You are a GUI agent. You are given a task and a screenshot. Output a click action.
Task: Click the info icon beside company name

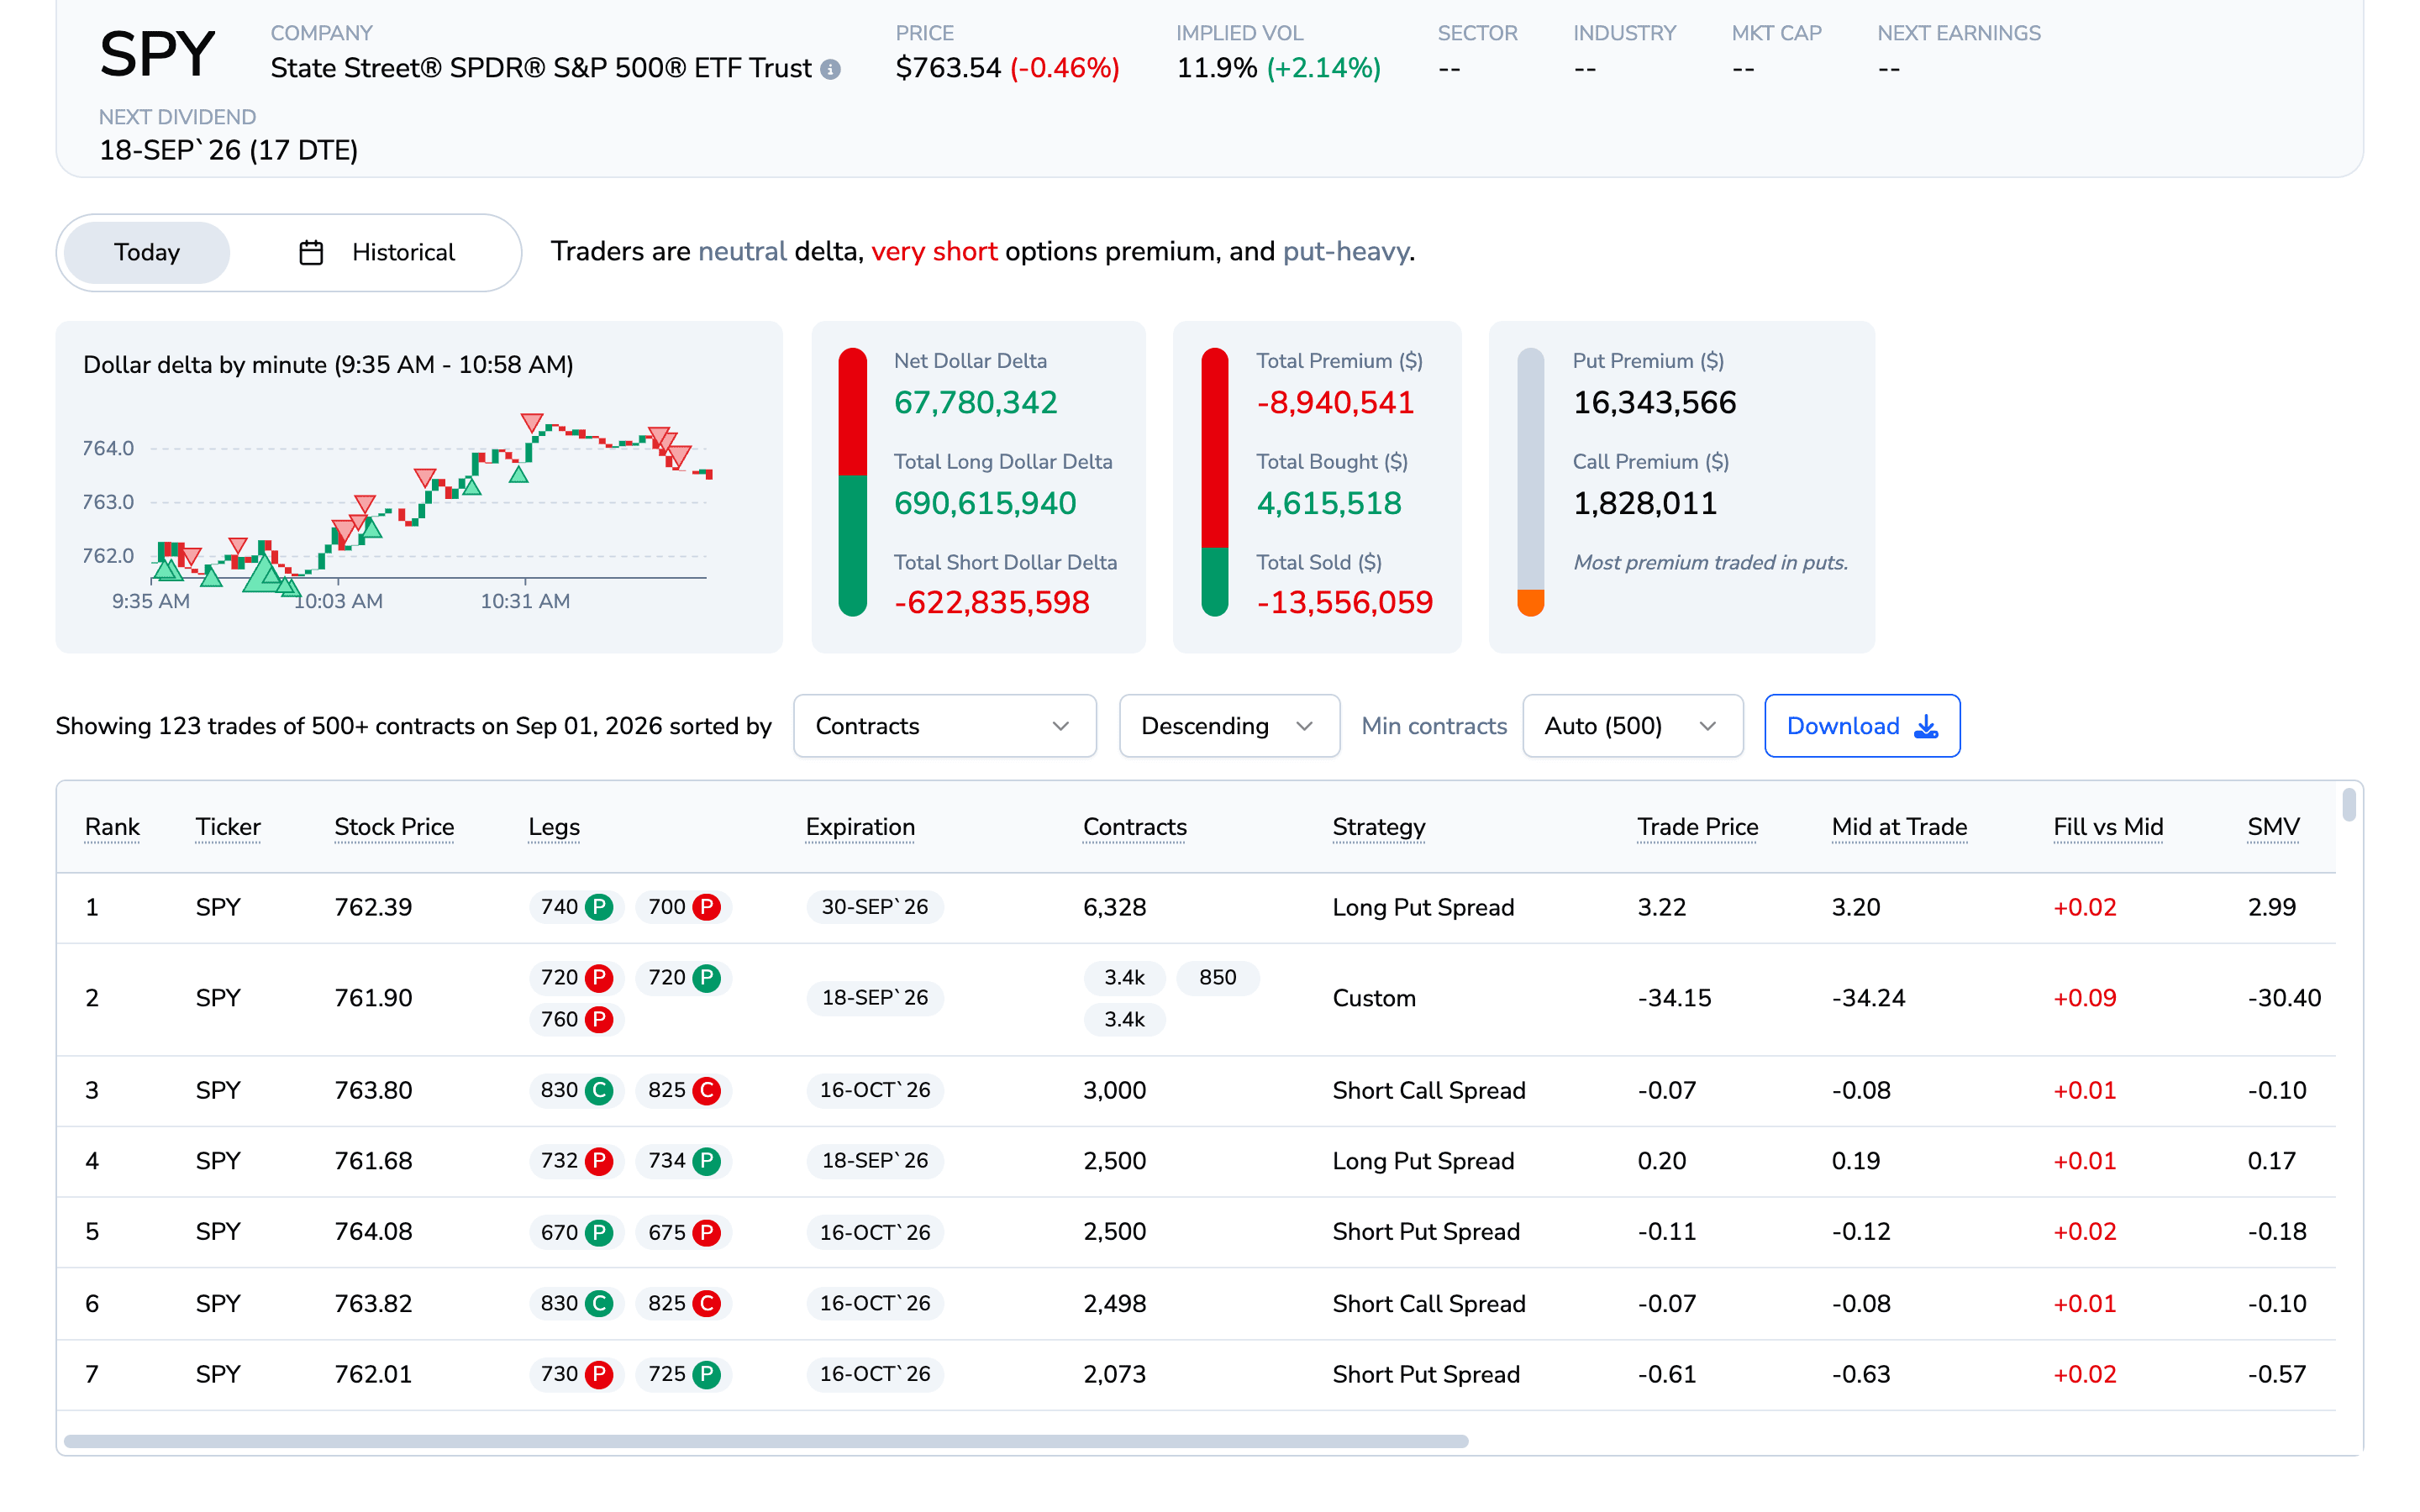pyautogui.click(x=830, y=69)
